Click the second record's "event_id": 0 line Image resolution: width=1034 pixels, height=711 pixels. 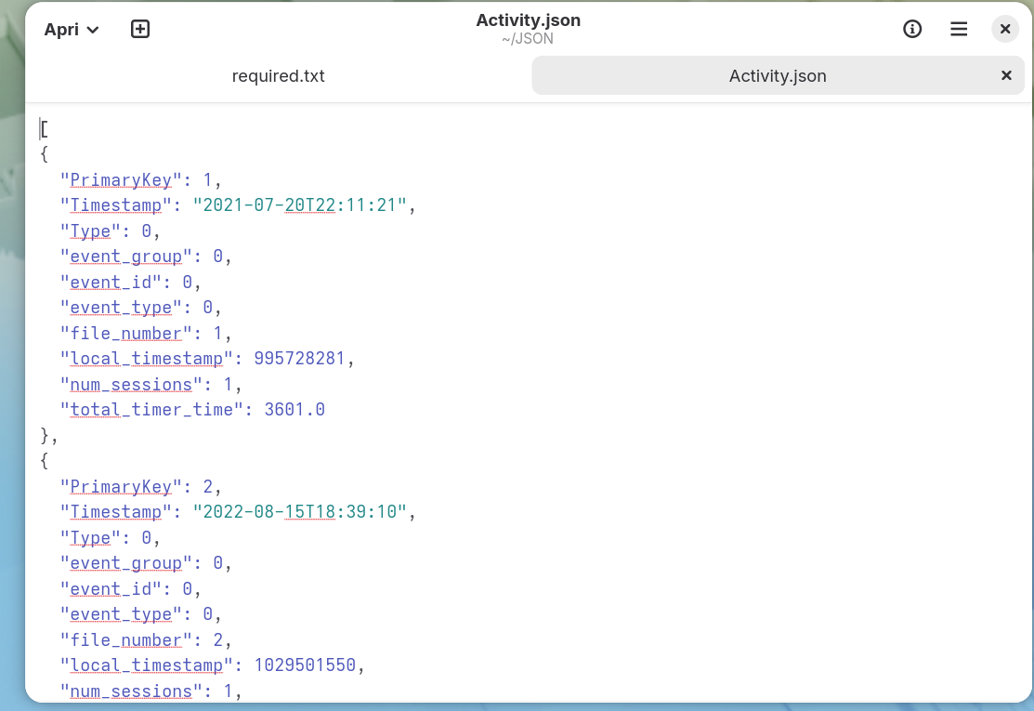(131, 589)
